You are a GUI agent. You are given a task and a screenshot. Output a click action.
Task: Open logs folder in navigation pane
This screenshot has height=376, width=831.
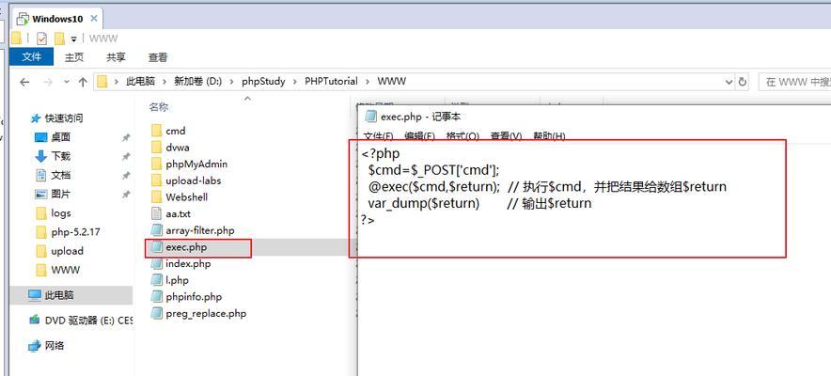point(61,213)
